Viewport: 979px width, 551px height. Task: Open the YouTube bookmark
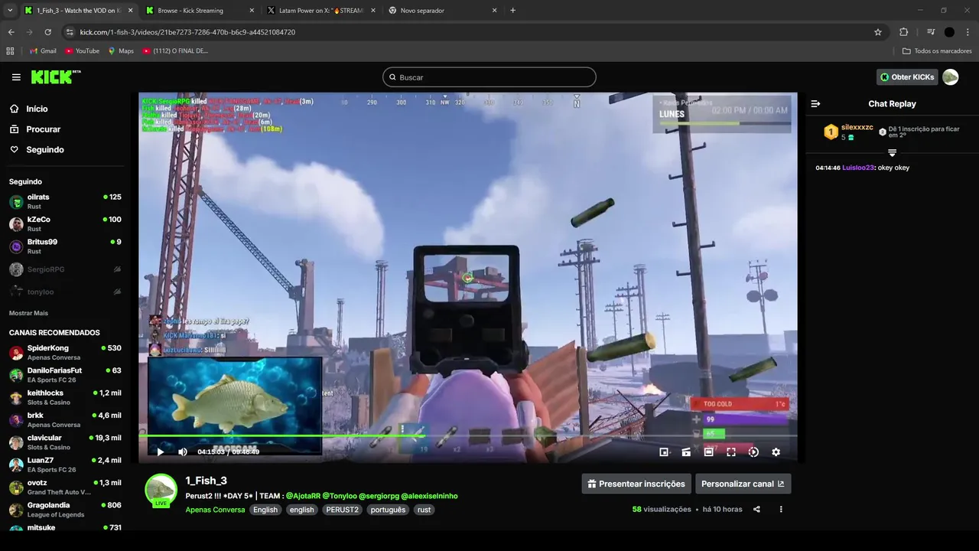[x=82, y=51]
